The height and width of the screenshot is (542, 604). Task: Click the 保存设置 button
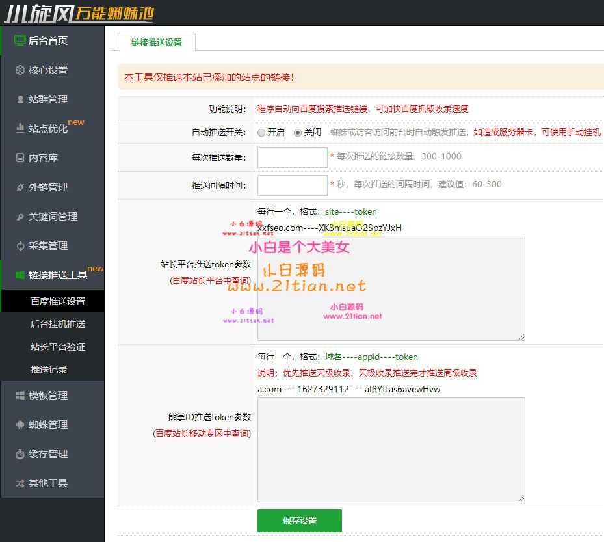pyautogui.click(x=299, y=521)
